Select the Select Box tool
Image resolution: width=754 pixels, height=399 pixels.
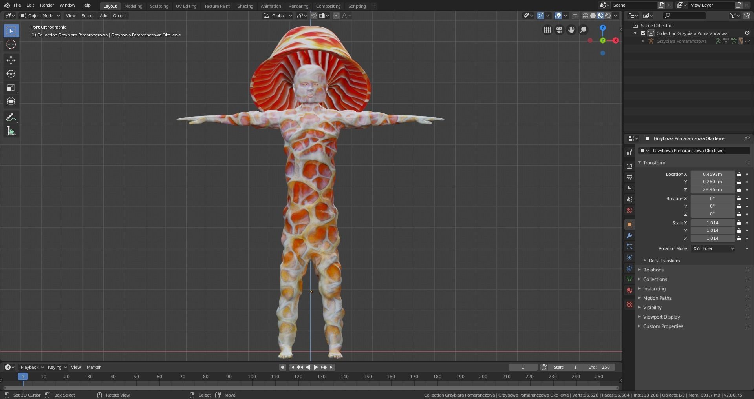coord(11,31)
